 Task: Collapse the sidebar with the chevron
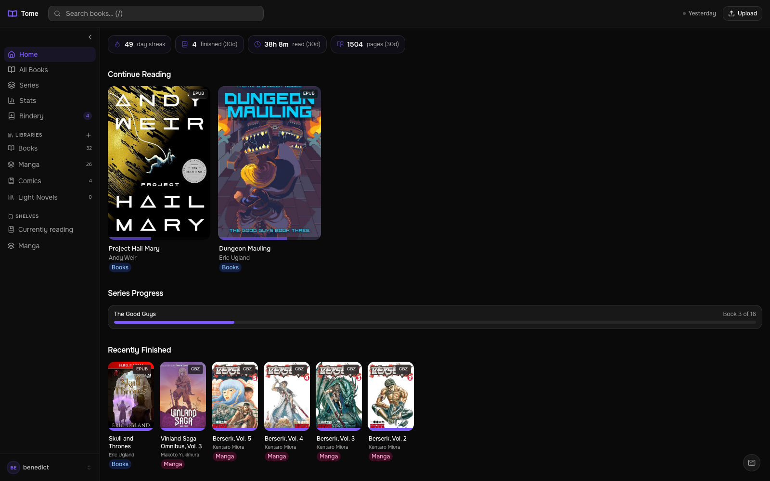(x=90, y=37)
